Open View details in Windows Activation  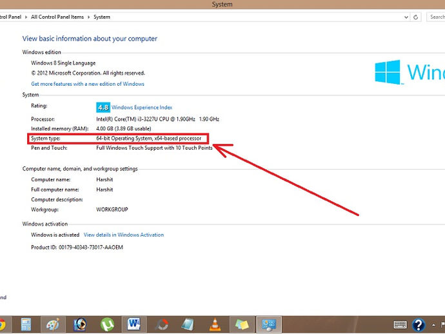coord(124,235)
